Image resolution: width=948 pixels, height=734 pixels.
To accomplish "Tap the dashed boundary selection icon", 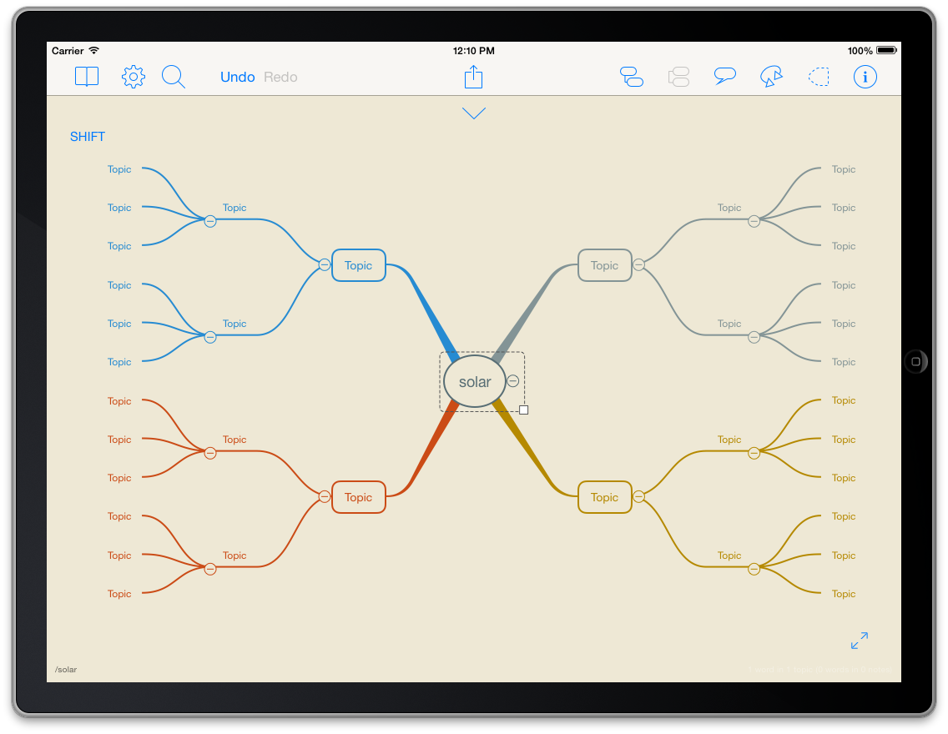I will pos(819,77).
